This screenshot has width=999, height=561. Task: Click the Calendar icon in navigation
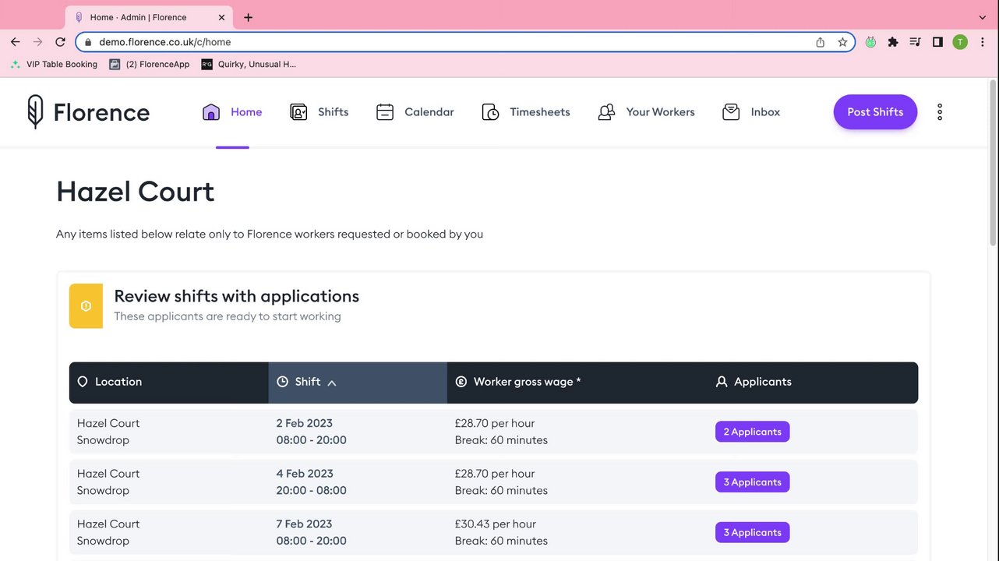pyautogui.click(x=385, y=112)
